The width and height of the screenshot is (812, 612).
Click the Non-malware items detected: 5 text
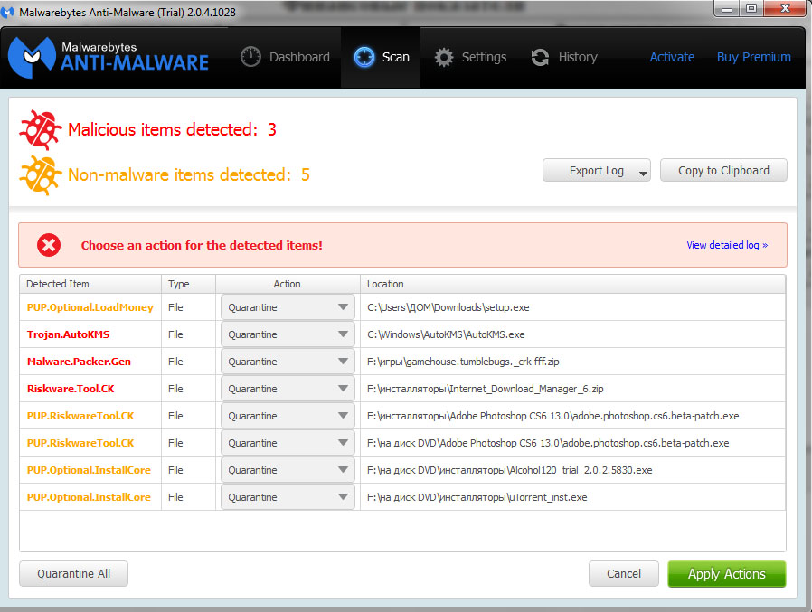pyautogui.click(x=188, y=175)
